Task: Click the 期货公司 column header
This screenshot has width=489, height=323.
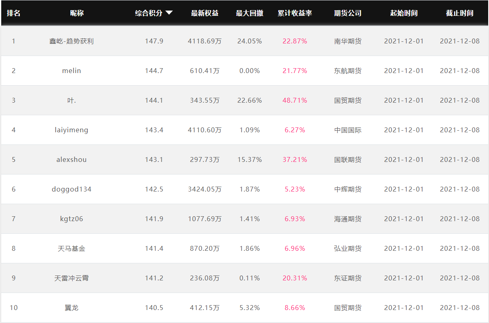Action: click(x=348, y=13)
